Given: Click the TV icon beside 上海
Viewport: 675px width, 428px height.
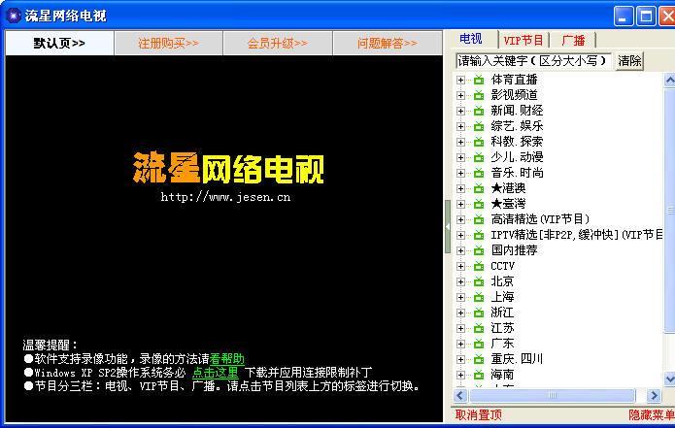Looking at the screenshot, I should pyautogui.click(x=479, y=297).
